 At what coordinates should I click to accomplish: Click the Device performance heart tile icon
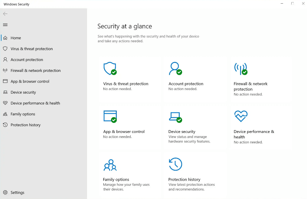coord(241,116)
